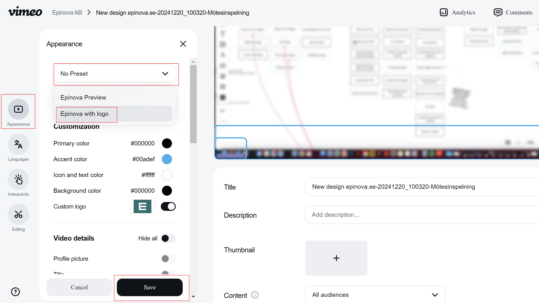Click the Title input field
This screenshot has width=539, height=303.
[x=422, y=187]
